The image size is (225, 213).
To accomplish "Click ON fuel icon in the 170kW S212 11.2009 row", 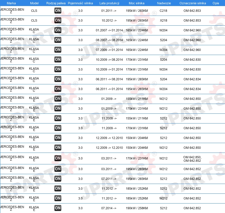I will point(58,128).
